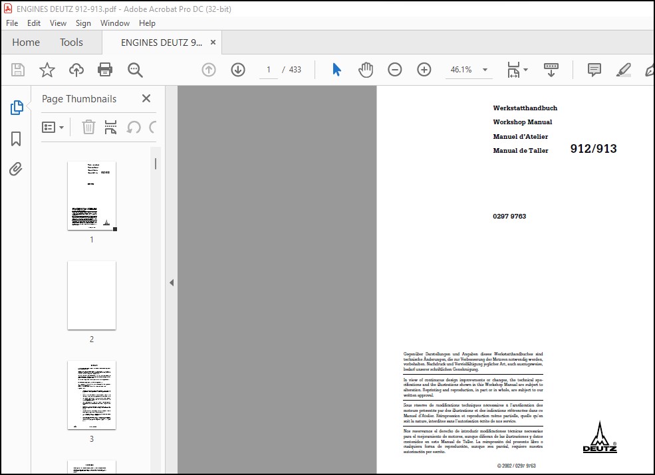Click the Save file icon
Image resolution: width=655 pixels, height=475 pixels.
click(x=17, y=70)
